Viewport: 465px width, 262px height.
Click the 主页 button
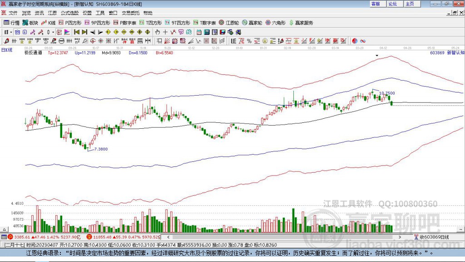tap(412, 4)
